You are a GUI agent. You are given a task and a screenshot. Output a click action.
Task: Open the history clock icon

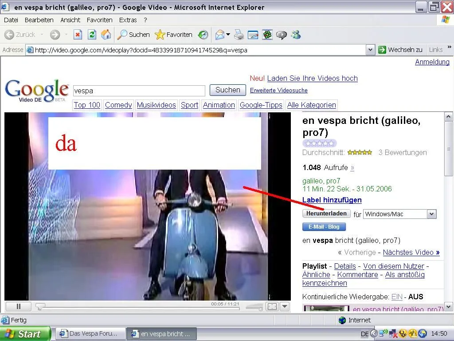click(203, 35)
